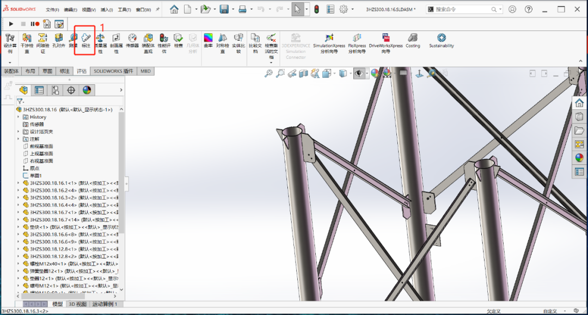588x315 pixels.
Task: Expand the 3HZS300.18.16.1<1> component node
Action: point(19,183)
